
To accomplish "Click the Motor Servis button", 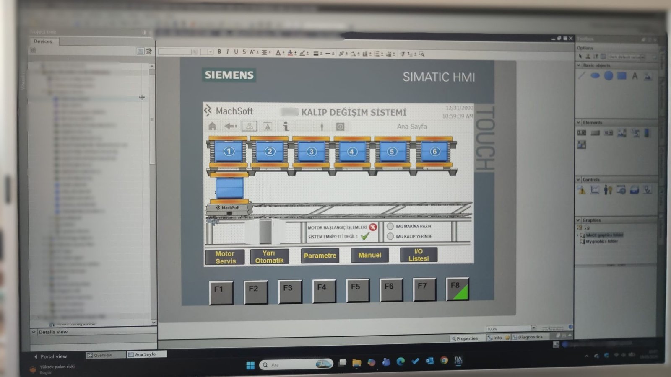I will pos(226,257).
